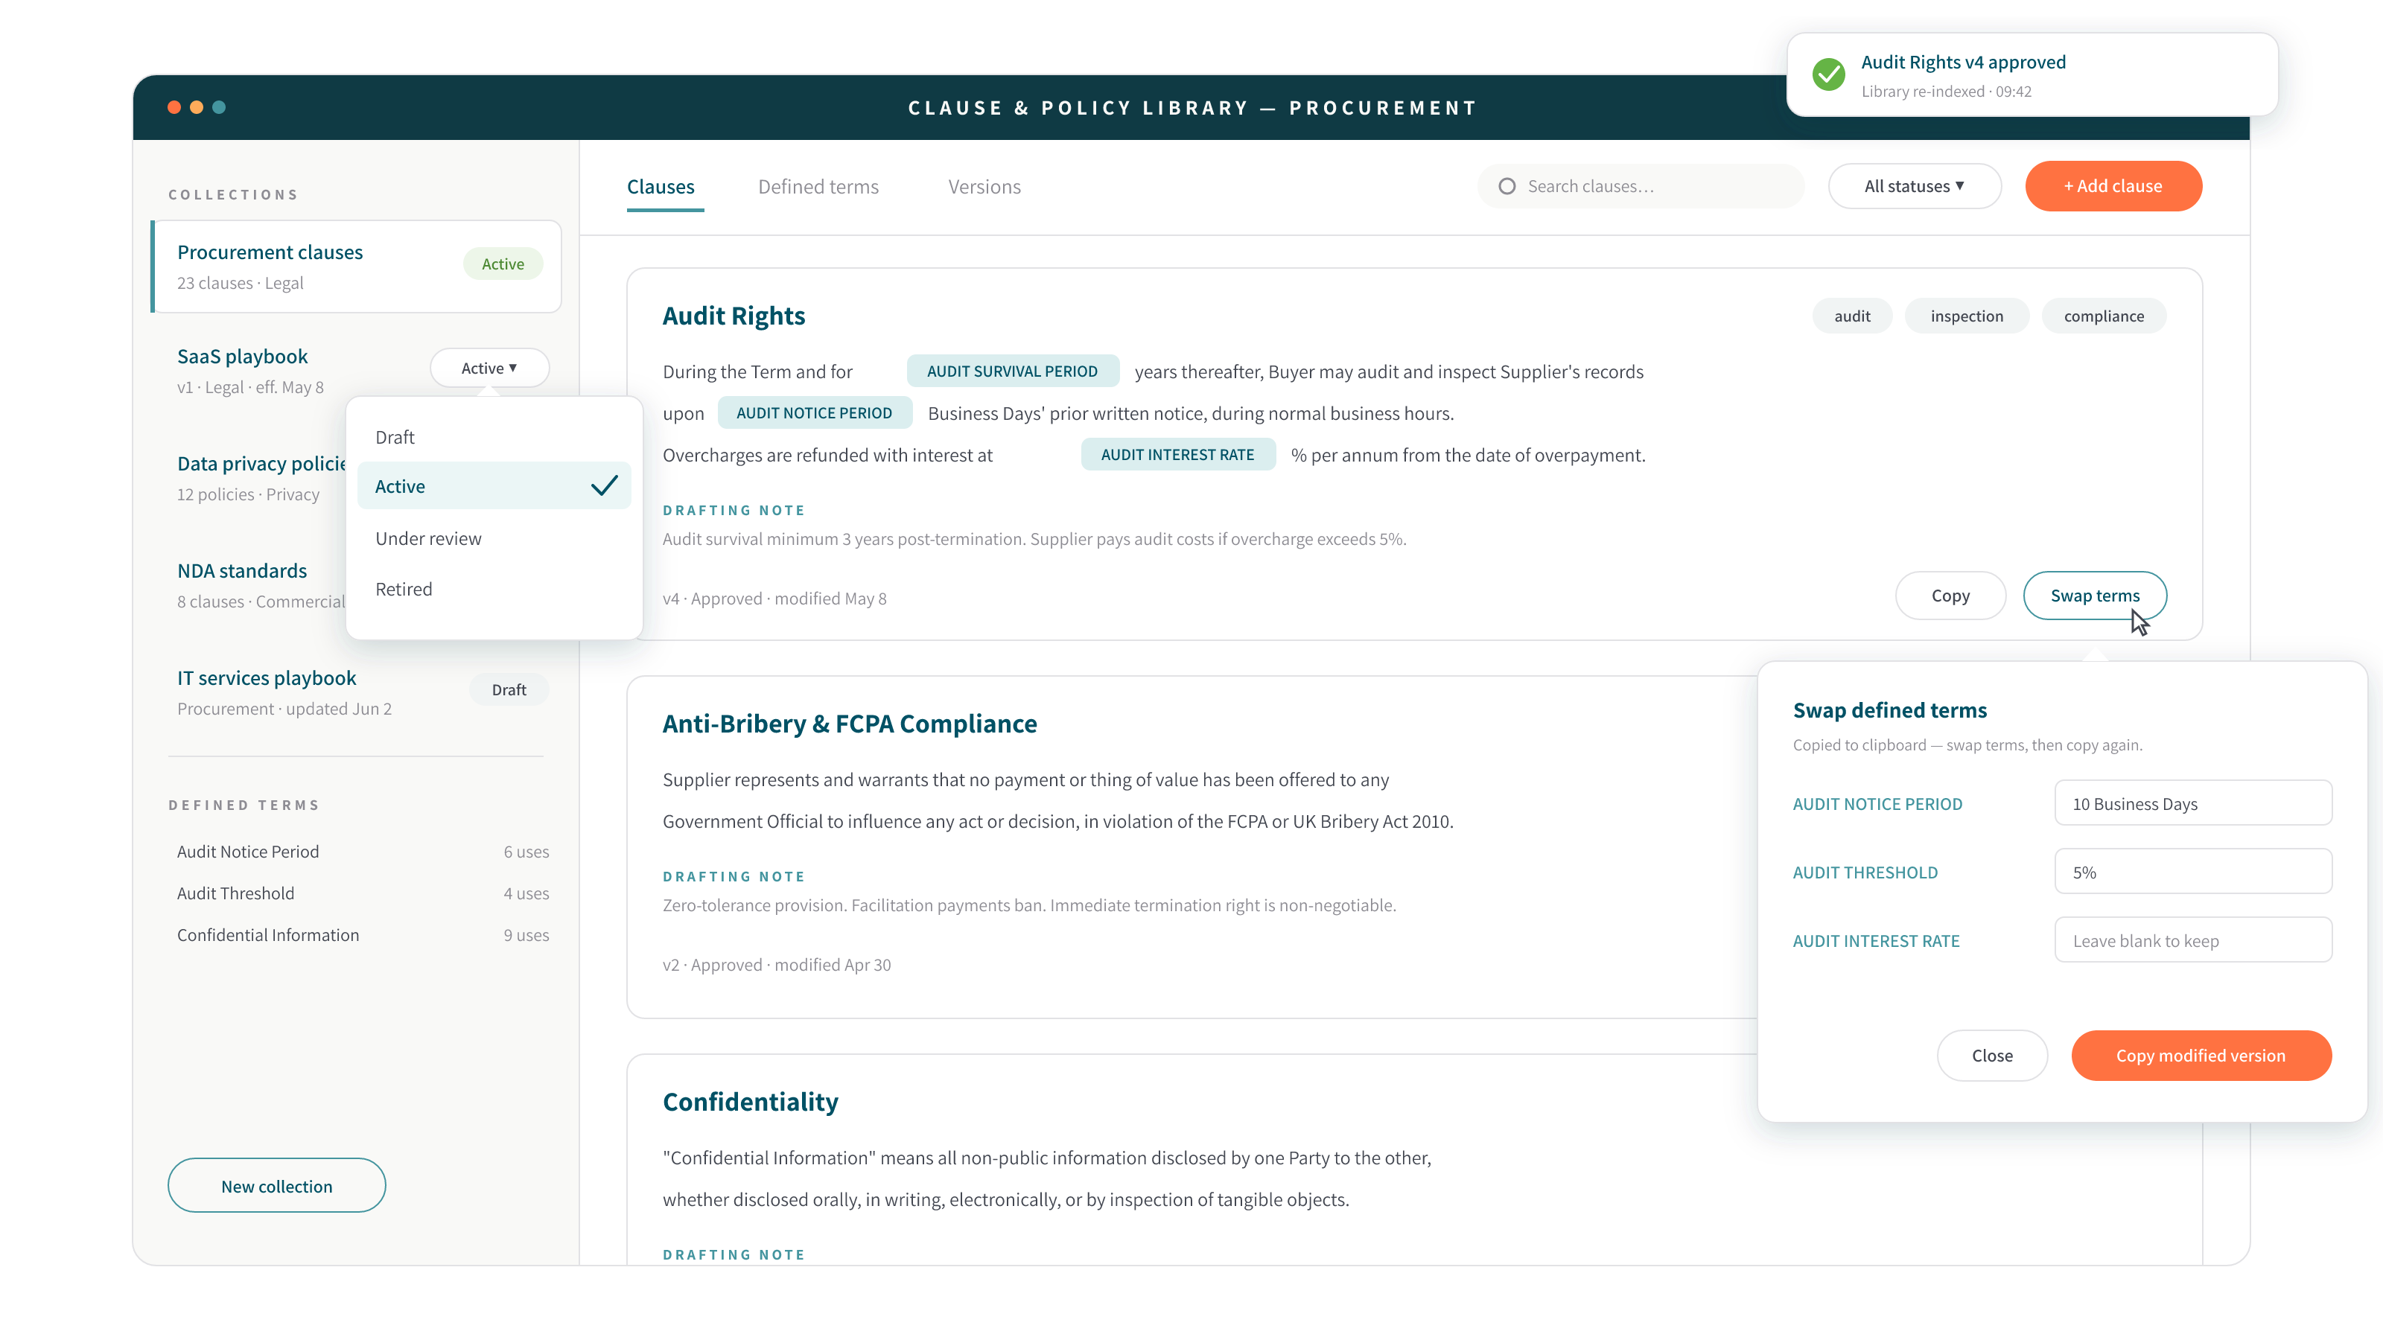The height and width of the screenshot is (1340, 2383).
Task: Click the Anti-Bribery & FCPA Compliance title
Action: pyautogui.click(x=849, y=723)
